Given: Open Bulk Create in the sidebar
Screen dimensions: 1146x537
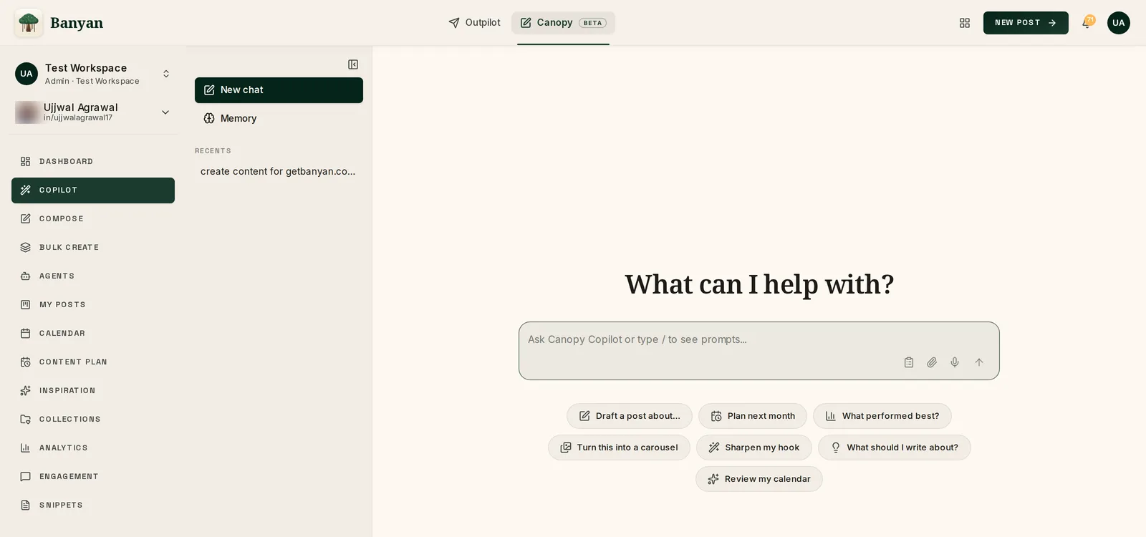Looking at the screenshot, I should coord(93,248).
